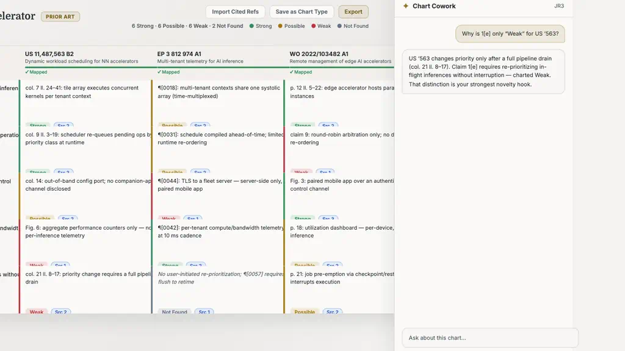Open the Import Cited Refs dialog
Viewport: 625px width, 351px height.
tap(235, 12)
